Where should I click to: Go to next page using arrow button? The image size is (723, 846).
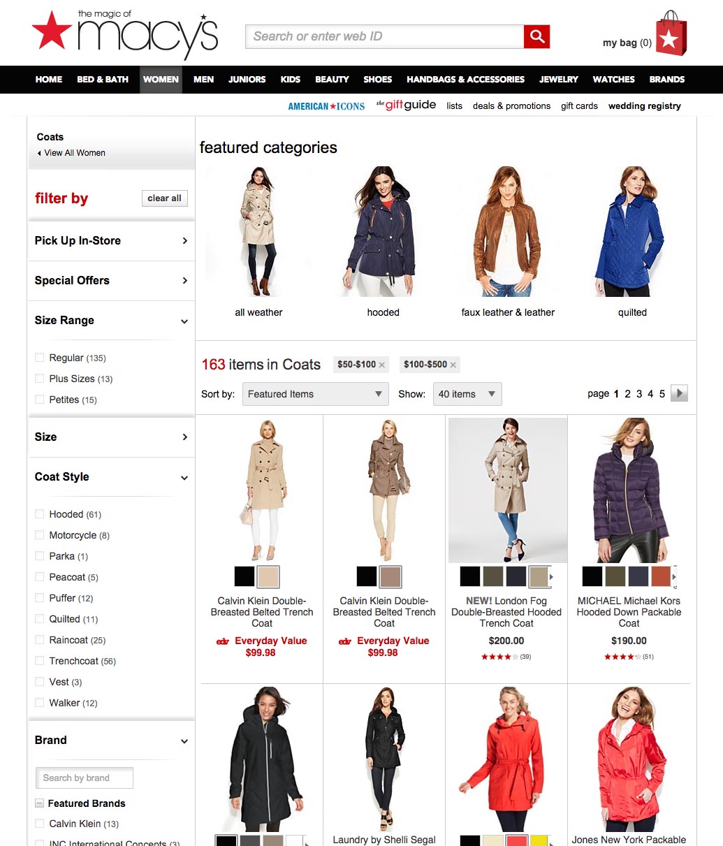(679, 393)
